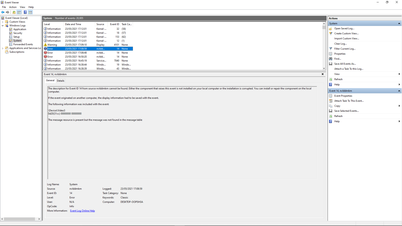Click the Filter Current Log funnel icon

[x=331, y=49]
